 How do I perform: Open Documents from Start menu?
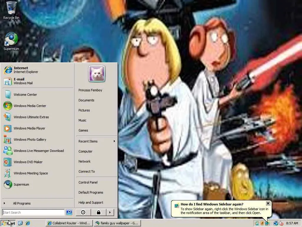point(97,100)
